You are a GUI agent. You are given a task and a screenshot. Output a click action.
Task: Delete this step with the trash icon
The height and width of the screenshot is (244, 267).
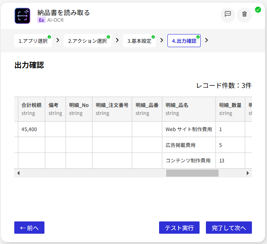coord(244,14)
